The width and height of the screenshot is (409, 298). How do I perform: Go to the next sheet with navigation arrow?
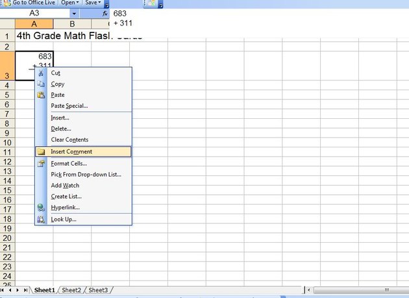pyautogui.click(x=18, y=290)
